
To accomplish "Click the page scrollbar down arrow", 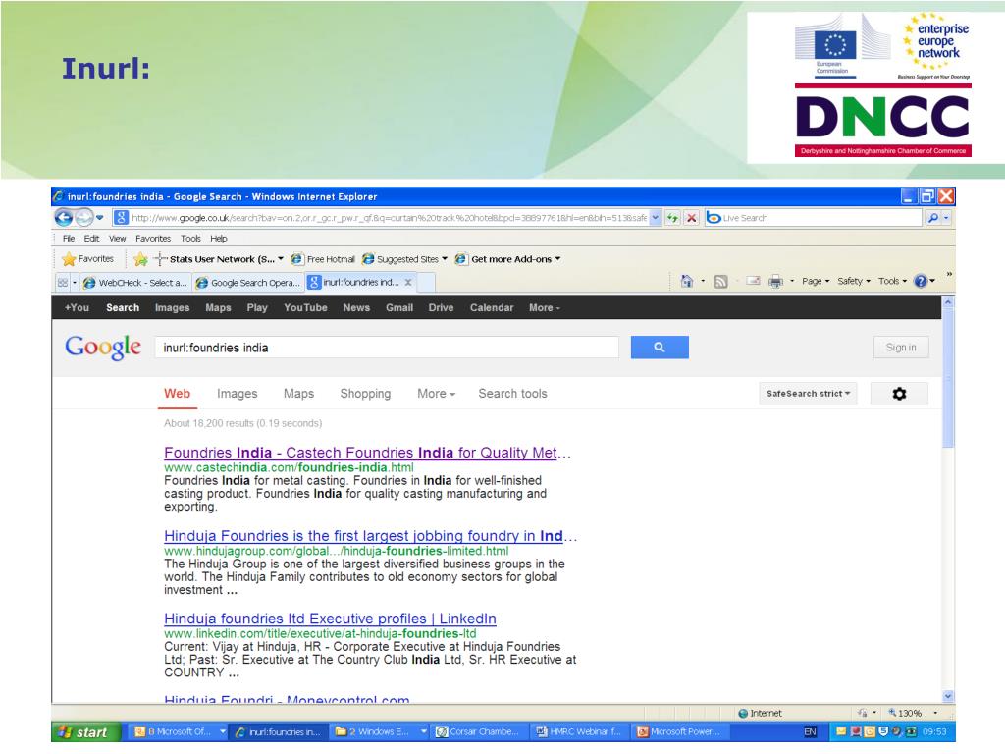I will point(948,696).
